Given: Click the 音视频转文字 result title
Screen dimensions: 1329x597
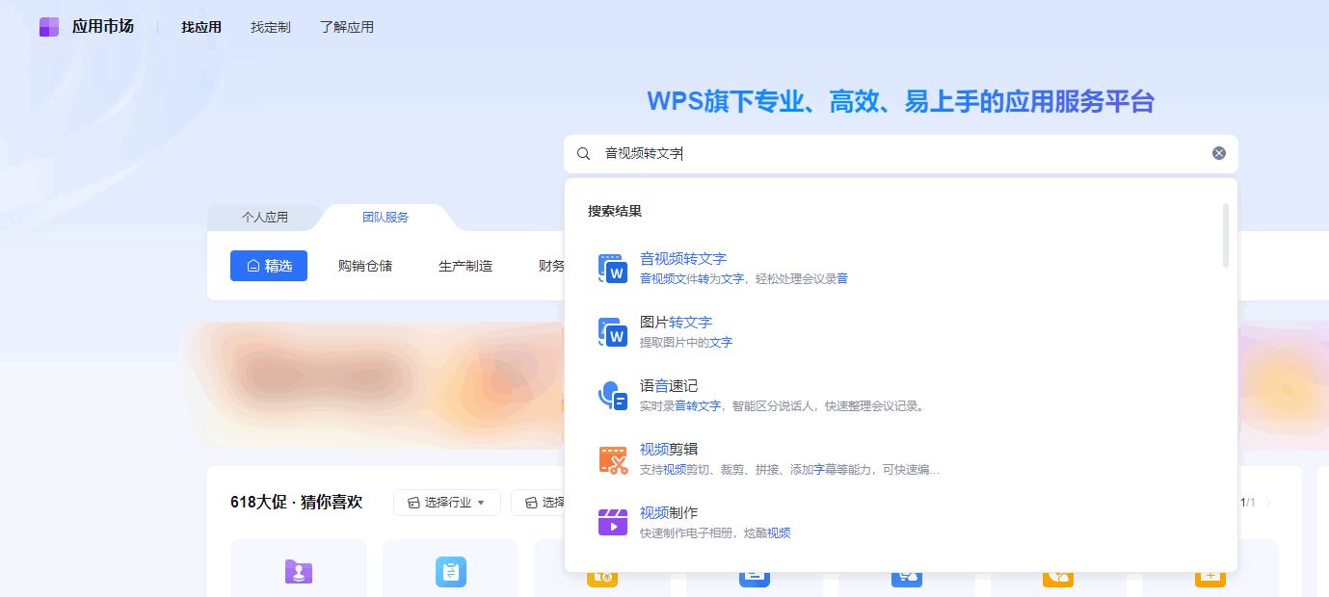Looking at the screenshot, I should click(x=683, y=259).
